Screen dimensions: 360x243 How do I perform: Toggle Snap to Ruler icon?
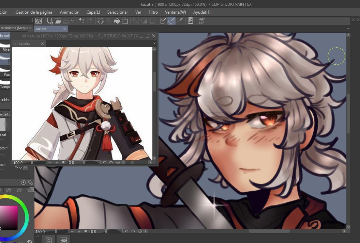coord(163,21)
